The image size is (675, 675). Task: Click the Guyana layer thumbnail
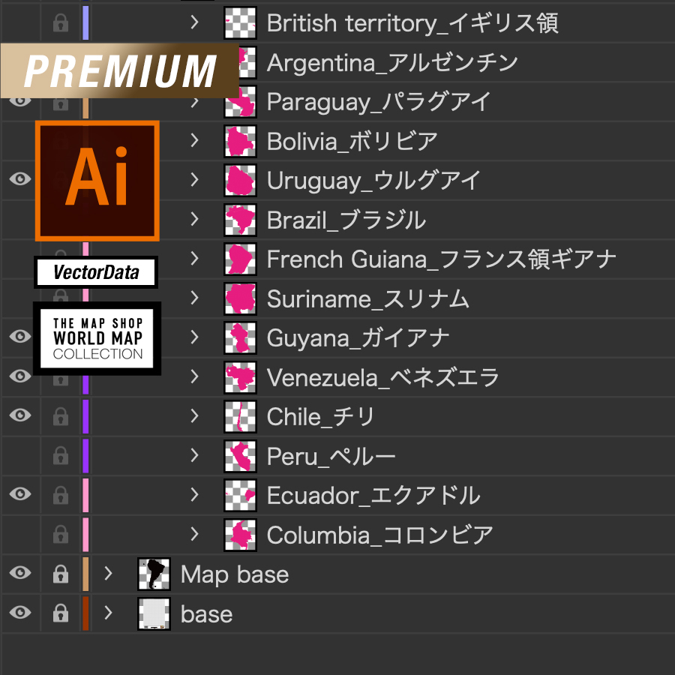240,338
